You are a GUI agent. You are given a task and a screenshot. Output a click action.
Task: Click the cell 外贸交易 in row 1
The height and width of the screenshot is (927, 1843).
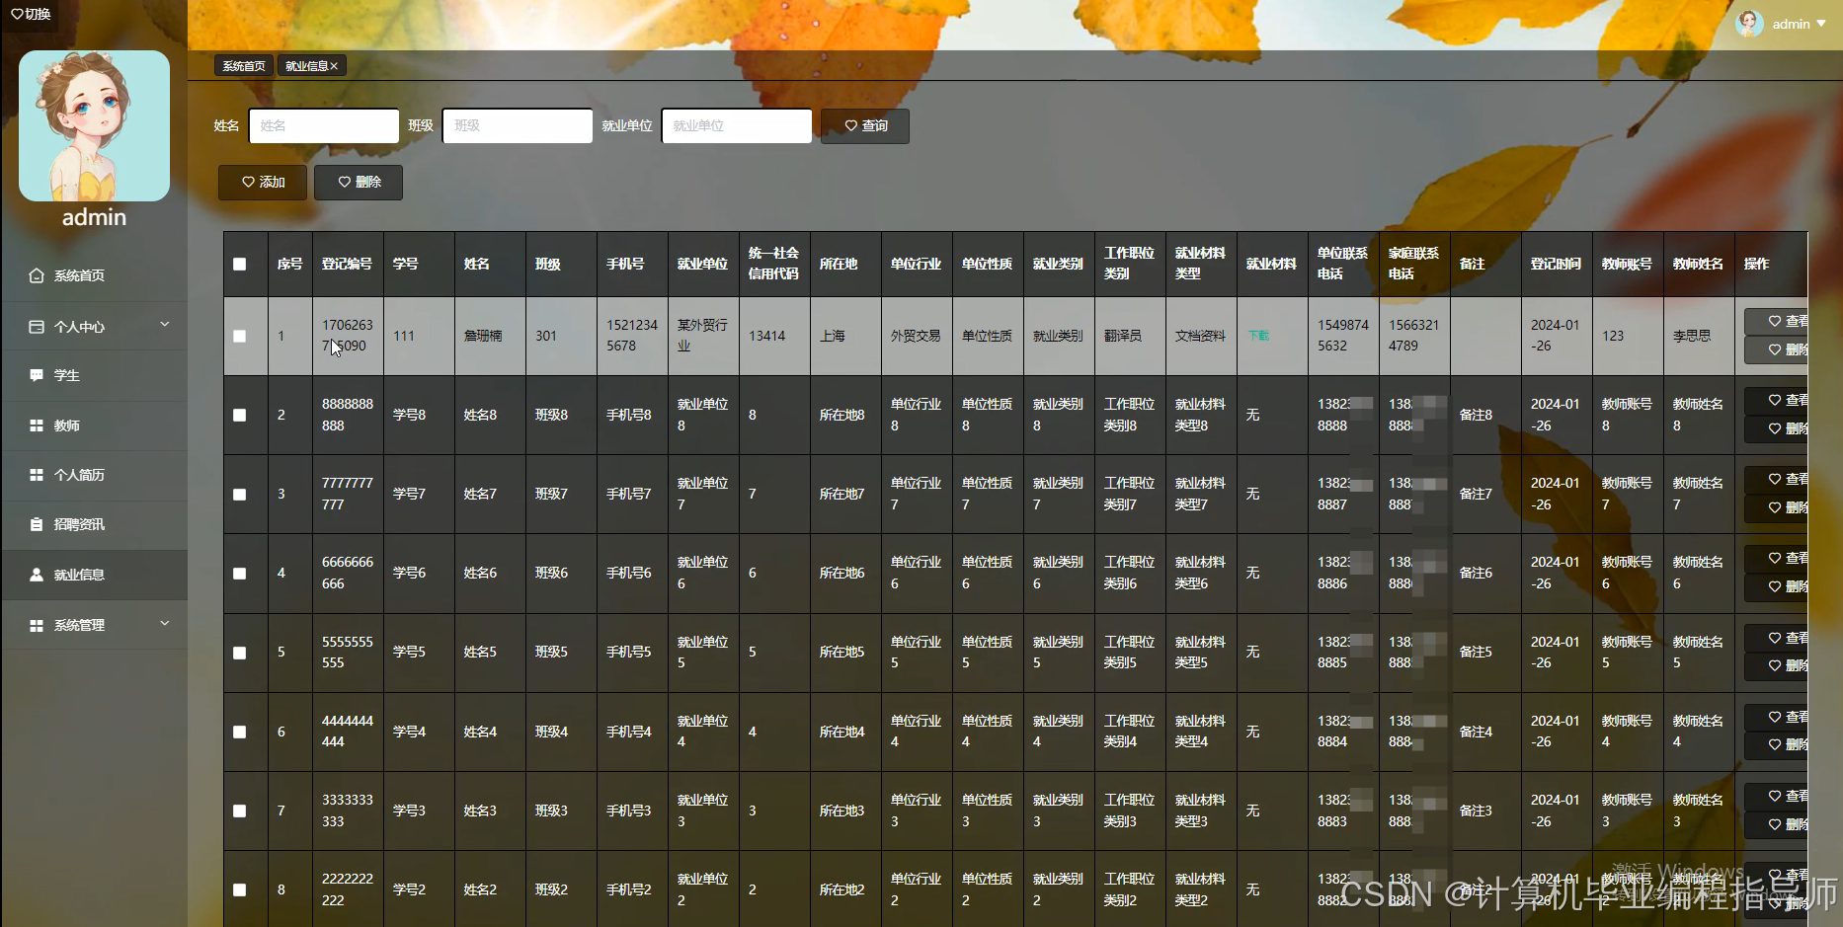[x=916, y=336]
